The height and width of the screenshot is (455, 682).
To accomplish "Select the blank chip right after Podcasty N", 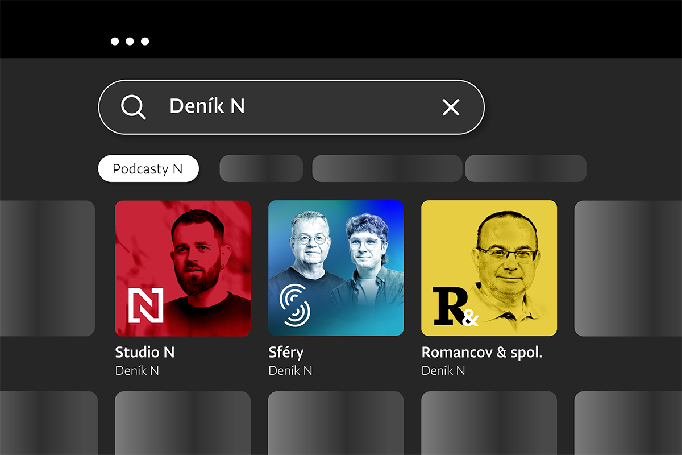I will [261, 169].
